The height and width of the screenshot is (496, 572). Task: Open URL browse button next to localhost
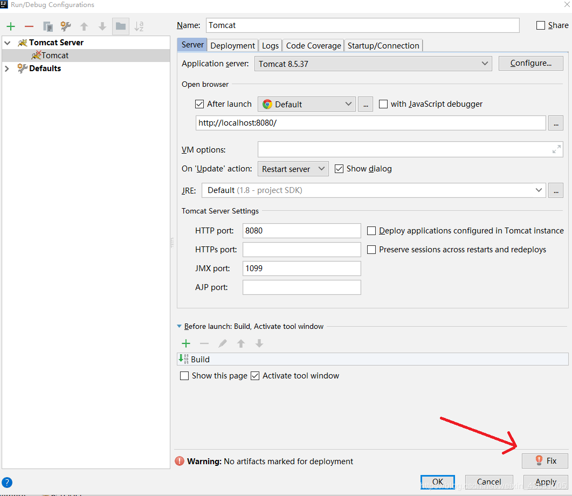pos(556,123)
